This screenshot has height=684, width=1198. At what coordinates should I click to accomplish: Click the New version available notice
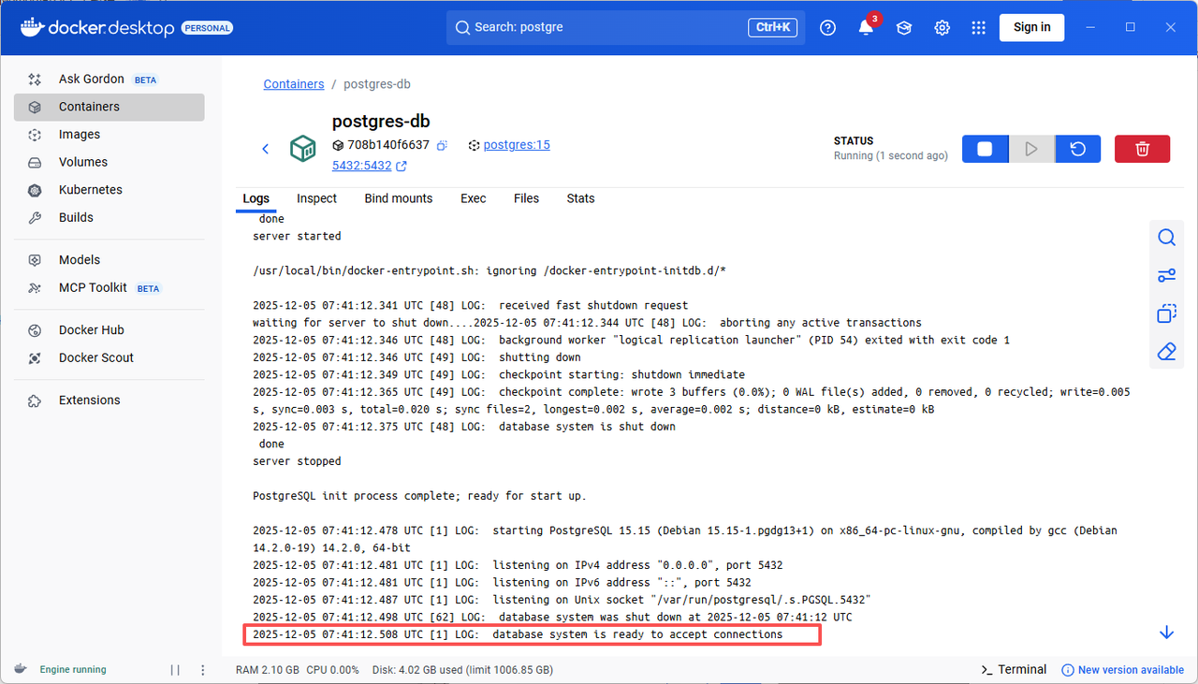1122,670
